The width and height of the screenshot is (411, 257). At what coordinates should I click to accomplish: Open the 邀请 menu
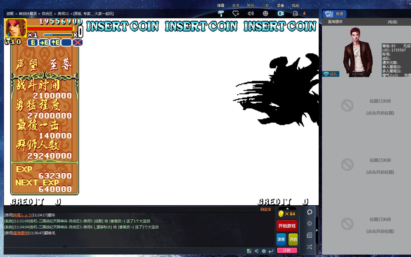point(236,6)
